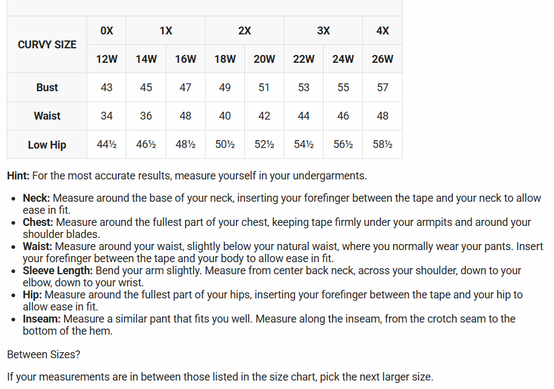Select the 0X size column header

click(x=106, y=31)
